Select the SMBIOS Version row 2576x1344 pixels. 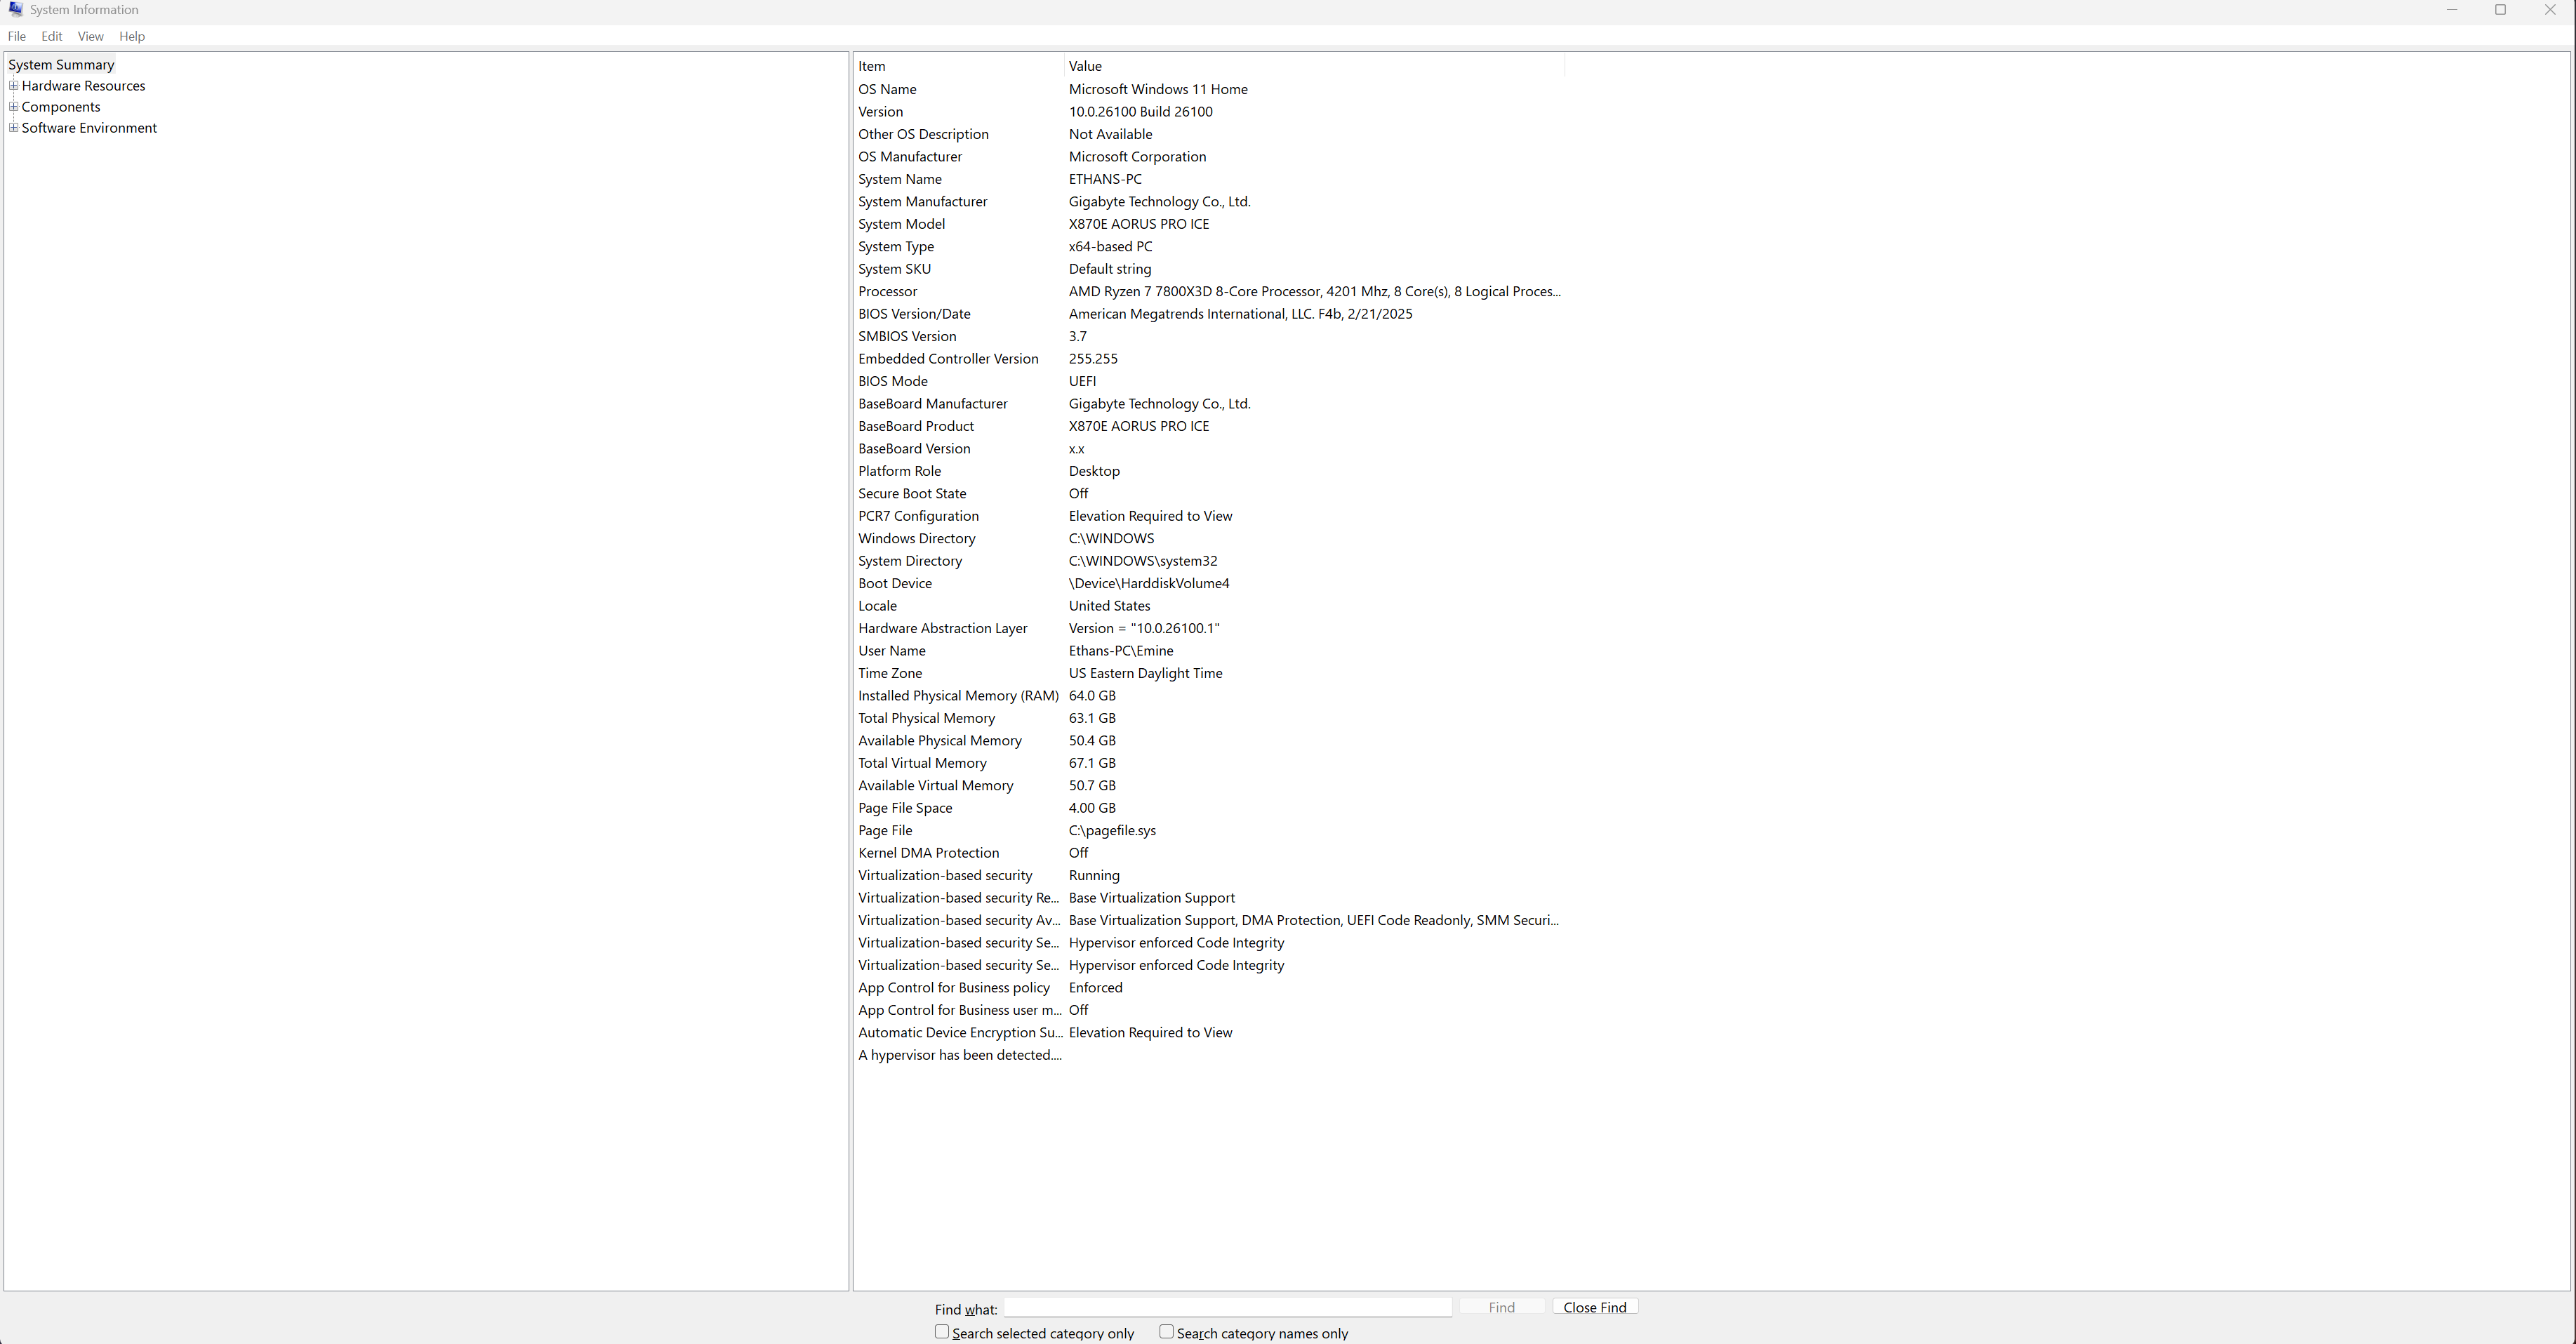(x=1209, y=336)
